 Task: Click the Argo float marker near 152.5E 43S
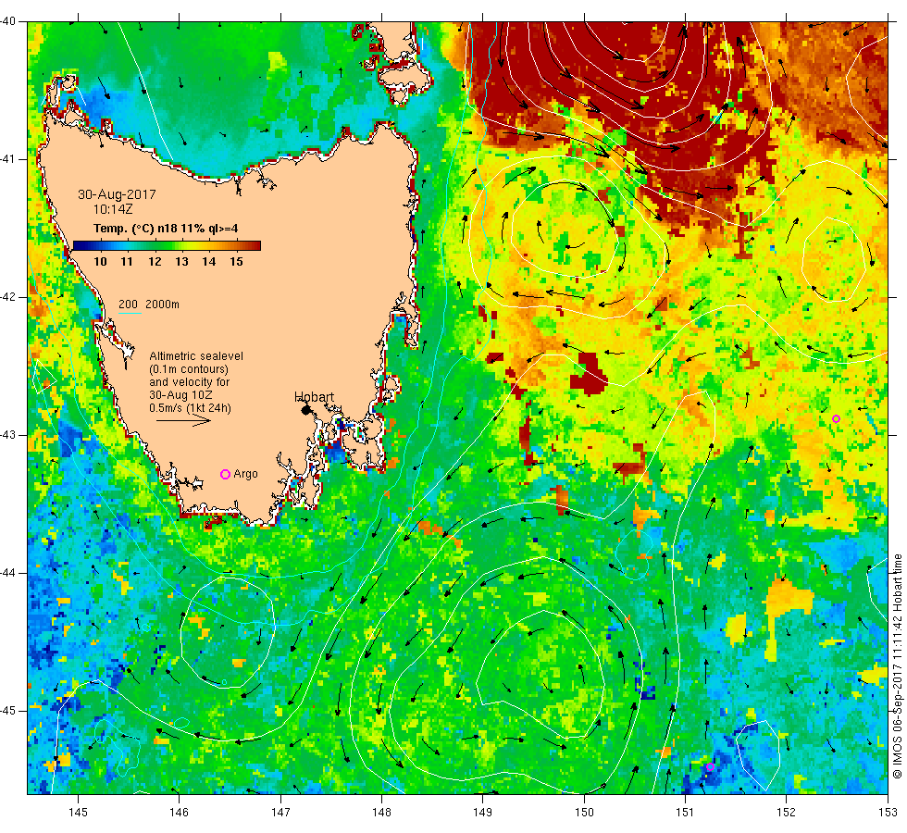[836, 418]
